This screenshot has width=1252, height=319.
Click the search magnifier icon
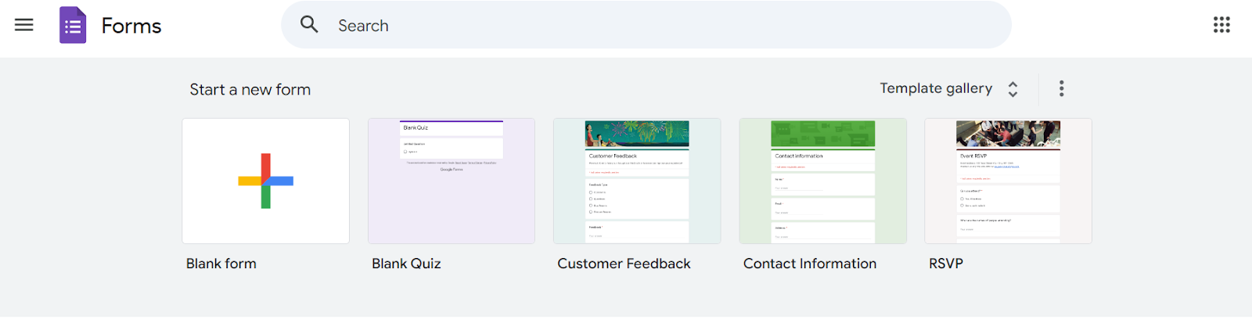(309, 24)
